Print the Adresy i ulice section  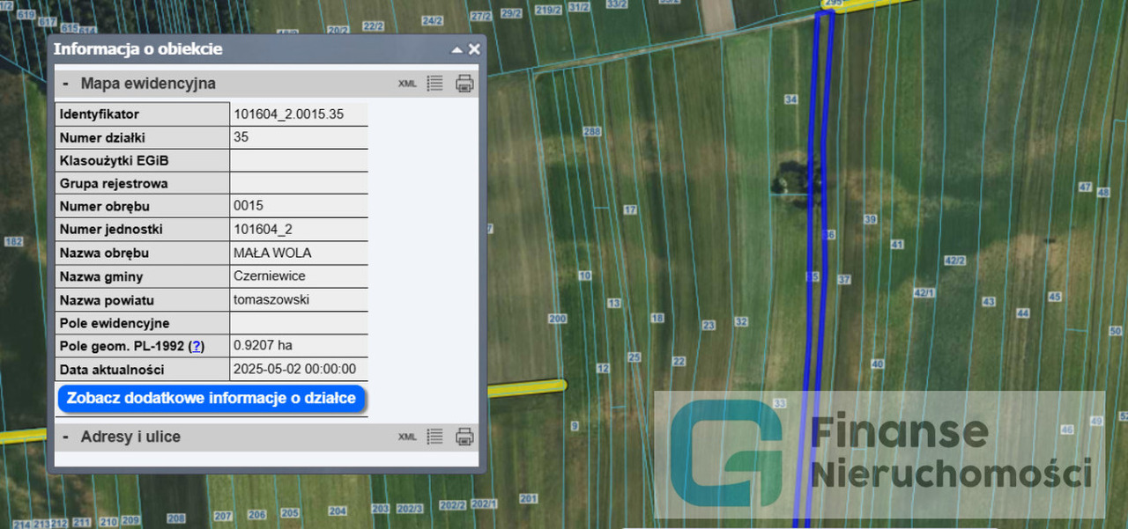coord(464,437)
